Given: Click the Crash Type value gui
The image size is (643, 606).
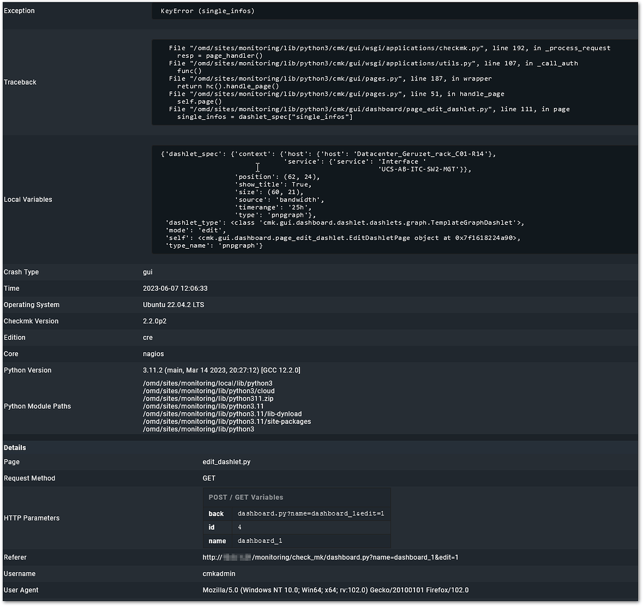Looking at the screenshot, I should [148, 273].
